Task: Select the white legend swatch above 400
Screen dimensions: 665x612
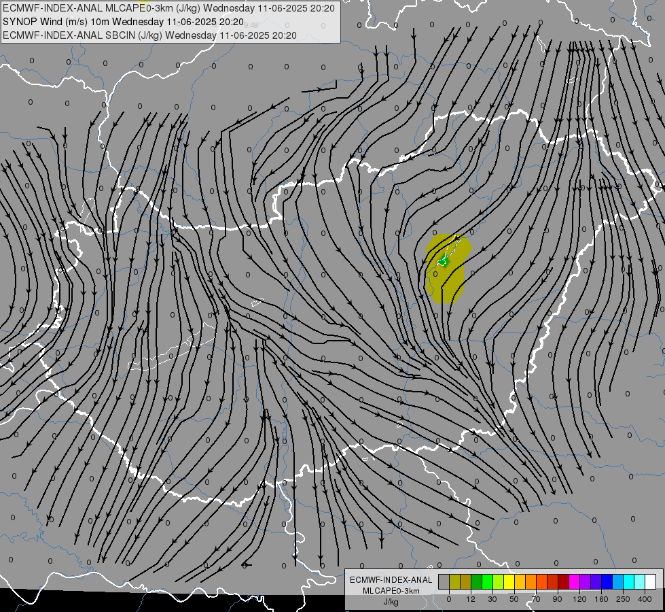Action: pyautogui.click(x=651, y=582)
